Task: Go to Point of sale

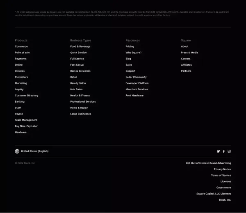Action: tap(22, 53)
